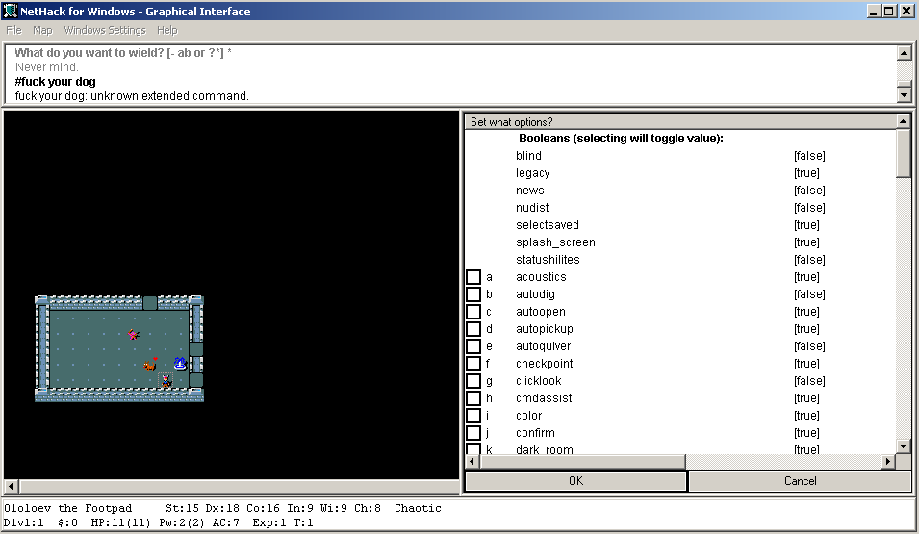Screen dimensions: 919x534
Task: Click the pink monster sprite in the room
Action: 134,334
